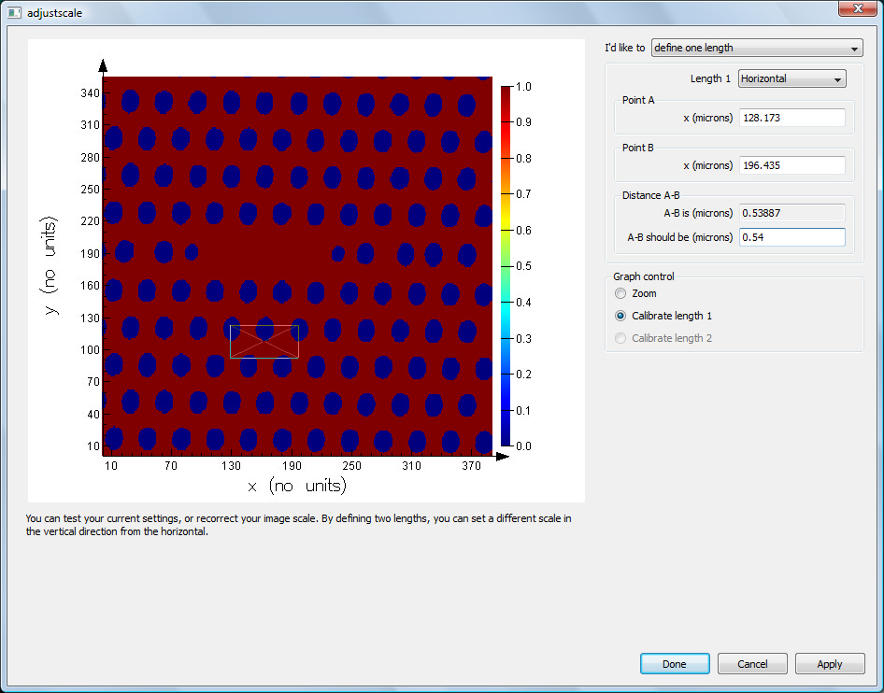Image resolution: width=884 pixels, height=693 pixels.
Task: Close the adjustscale dialog window
Action: click(858, 8)
